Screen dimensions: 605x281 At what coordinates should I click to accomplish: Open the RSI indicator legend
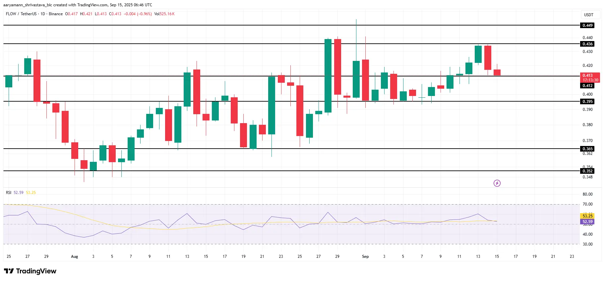tap(9, 193)
